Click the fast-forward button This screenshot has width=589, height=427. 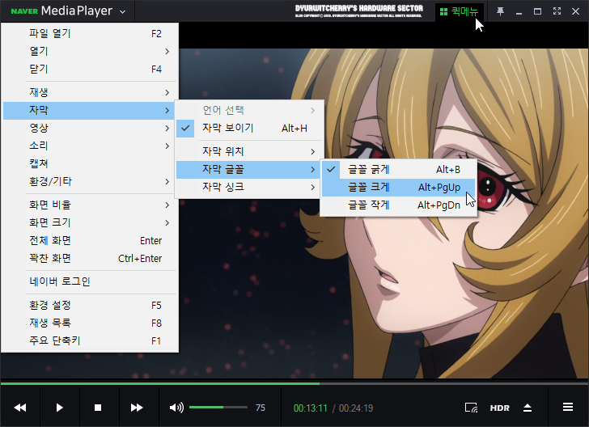click(x=137, y=408)
